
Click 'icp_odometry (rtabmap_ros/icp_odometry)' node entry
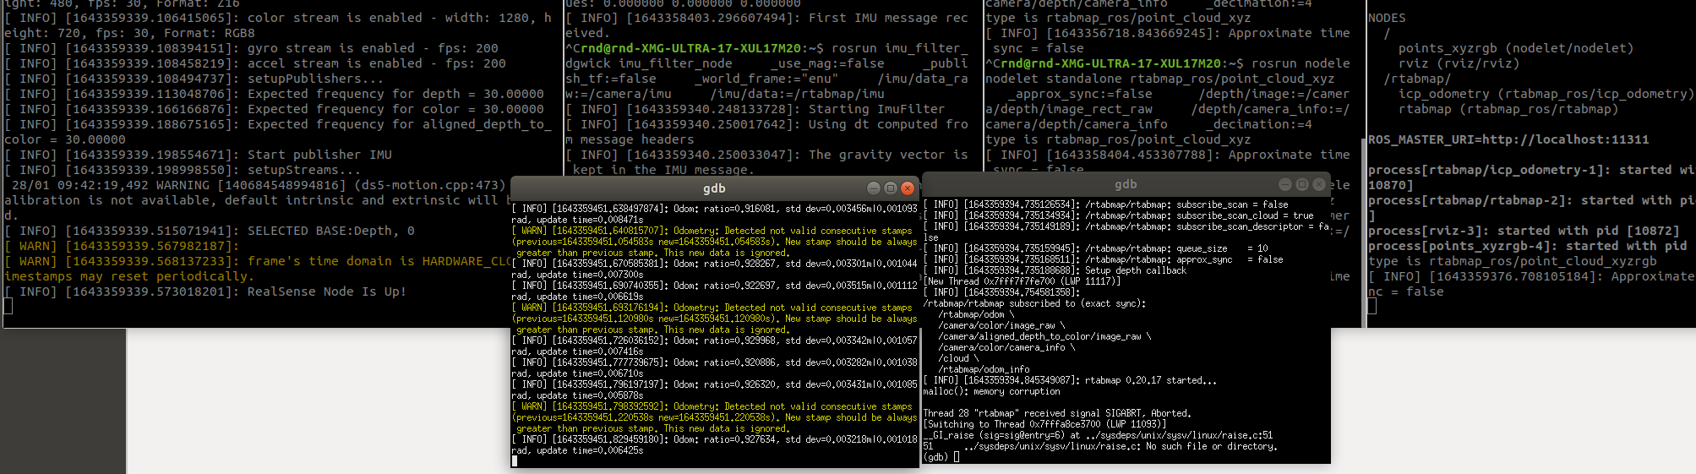click(1546, 94)
